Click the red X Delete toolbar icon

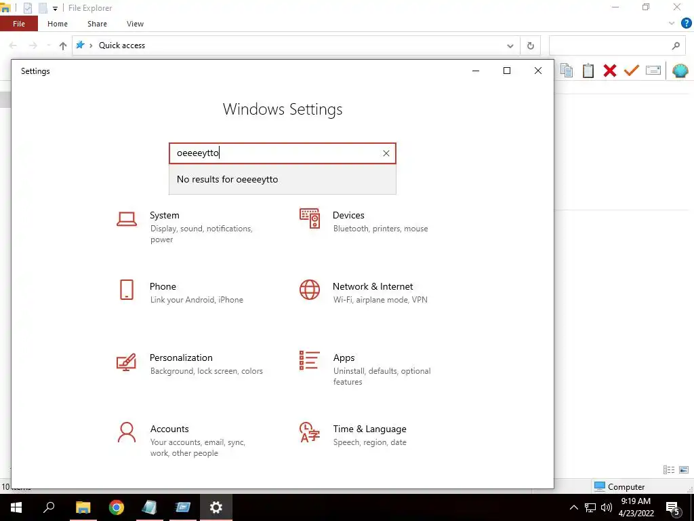click(610, 71)
